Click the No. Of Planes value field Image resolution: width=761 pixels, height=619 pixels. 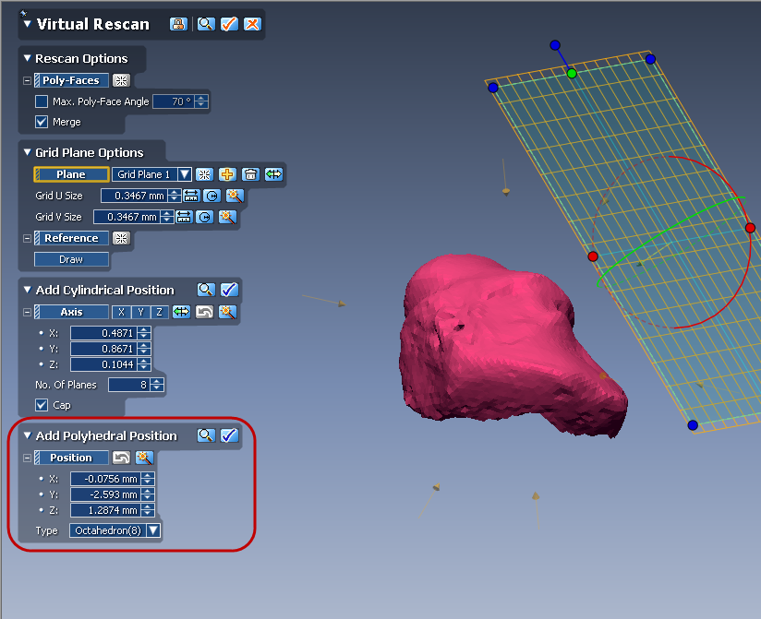point(128,386)
